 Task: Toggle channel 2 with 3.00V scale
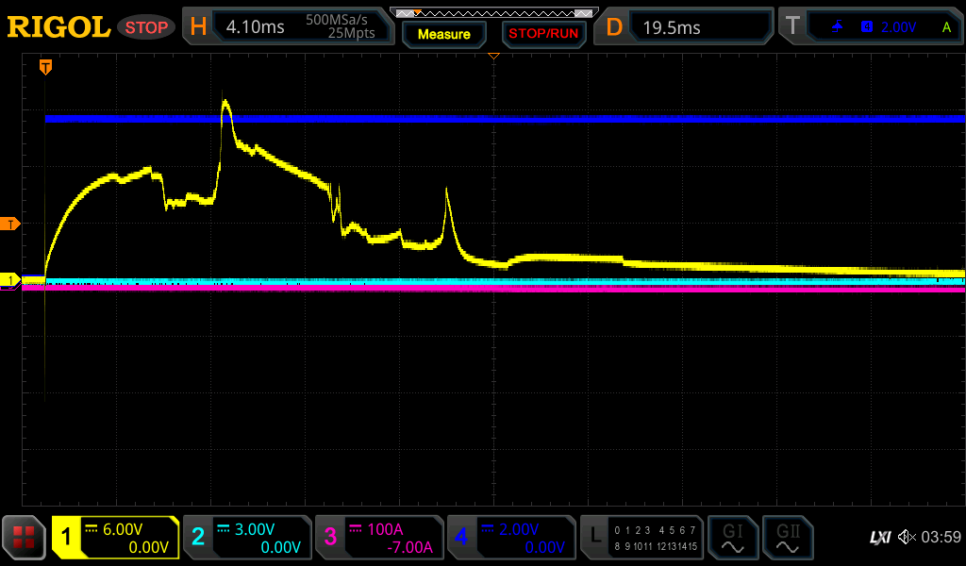[x=246, y=538]
